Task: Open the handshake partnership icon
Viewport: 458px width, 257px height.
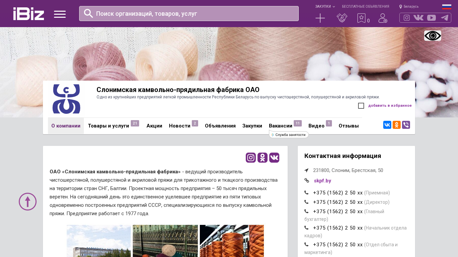Action: [x=342, y=18]
